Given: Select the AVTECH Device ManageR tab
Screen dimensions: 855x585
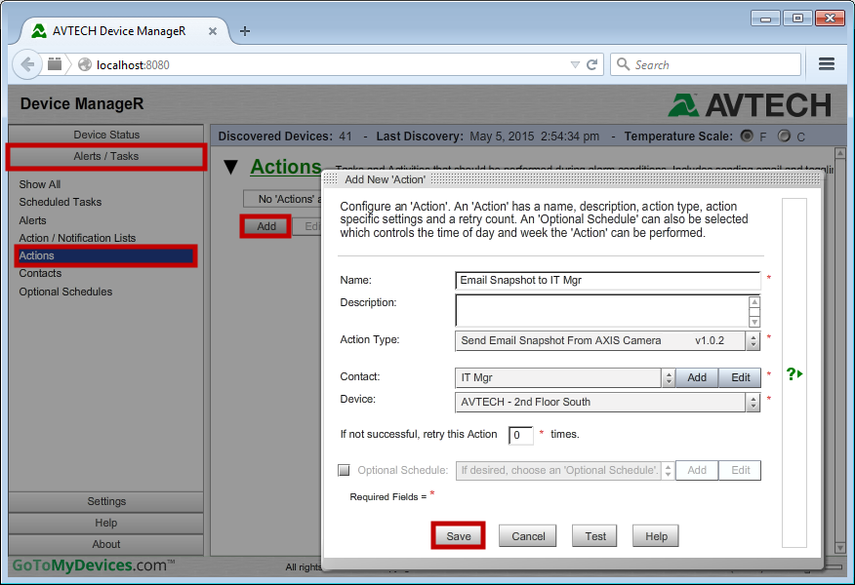Looking at the screenshot, I should pyautogui.click(x=122, y=30).
